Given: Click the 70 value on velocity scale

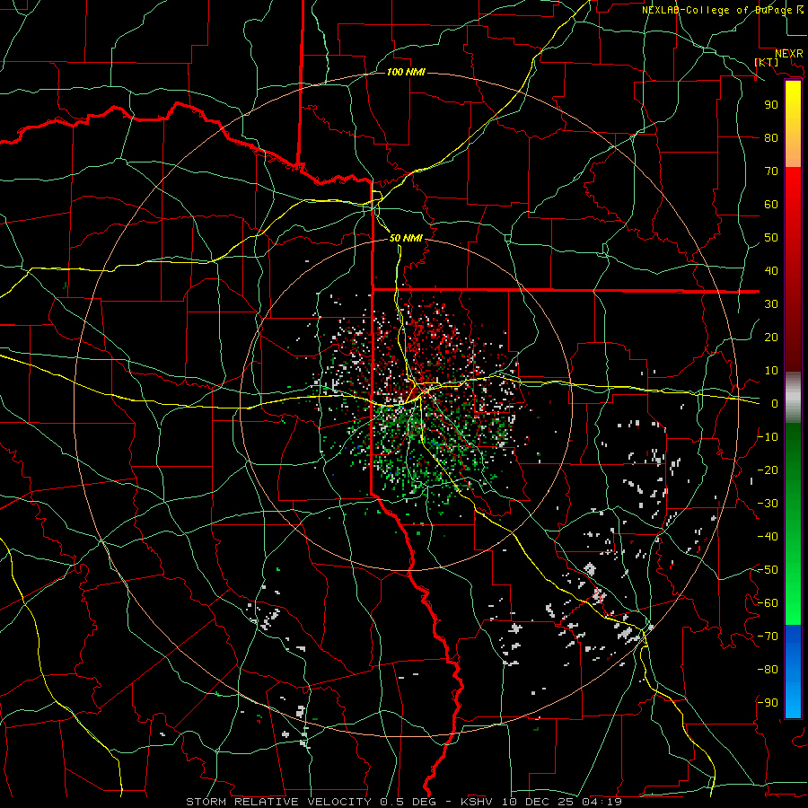Looking at the screenshot, I should click(x=771, y=171).
